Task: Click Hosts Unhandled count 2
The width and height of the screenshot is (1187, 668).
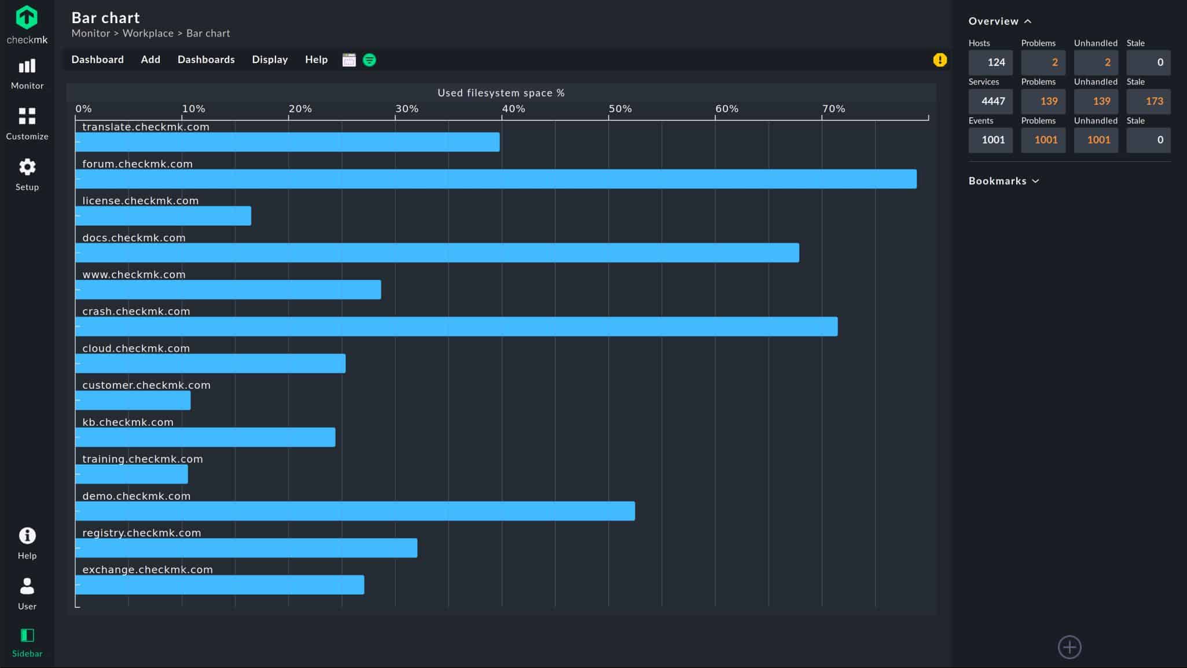Action: pyautogui.click(x=1096, y=62)
